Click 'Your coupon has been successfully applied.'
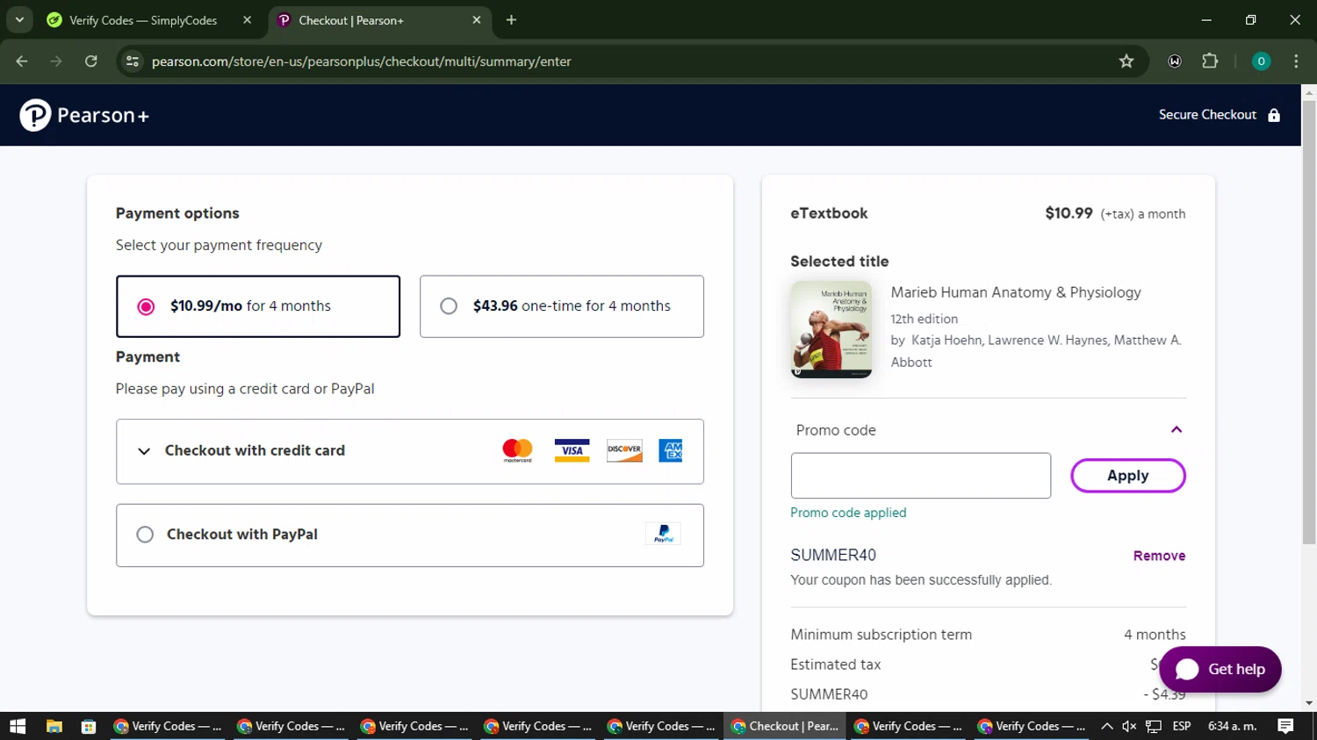1317x740 pixels. (921, 580)
